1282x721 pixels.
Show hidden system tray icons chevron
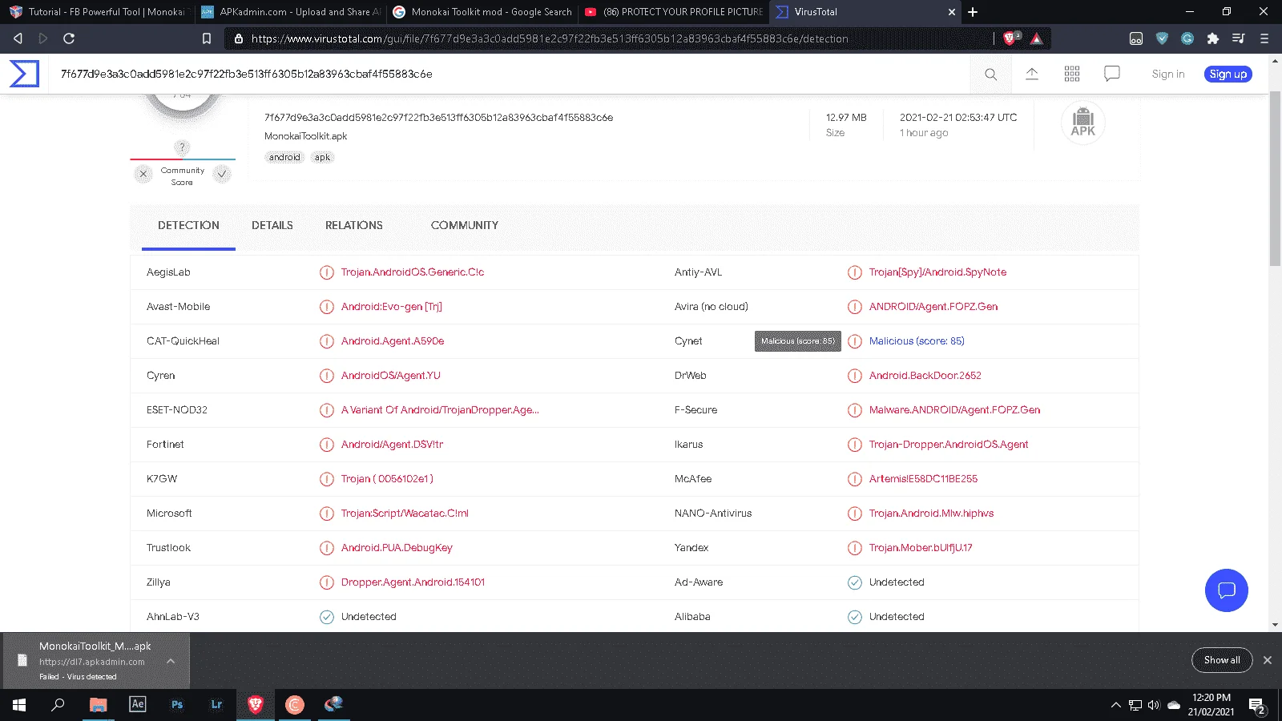[1115, 706]
